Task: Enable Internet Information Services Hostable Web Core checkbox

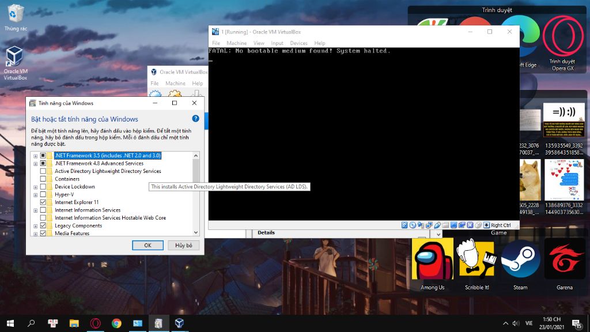Action: (43, 218)
